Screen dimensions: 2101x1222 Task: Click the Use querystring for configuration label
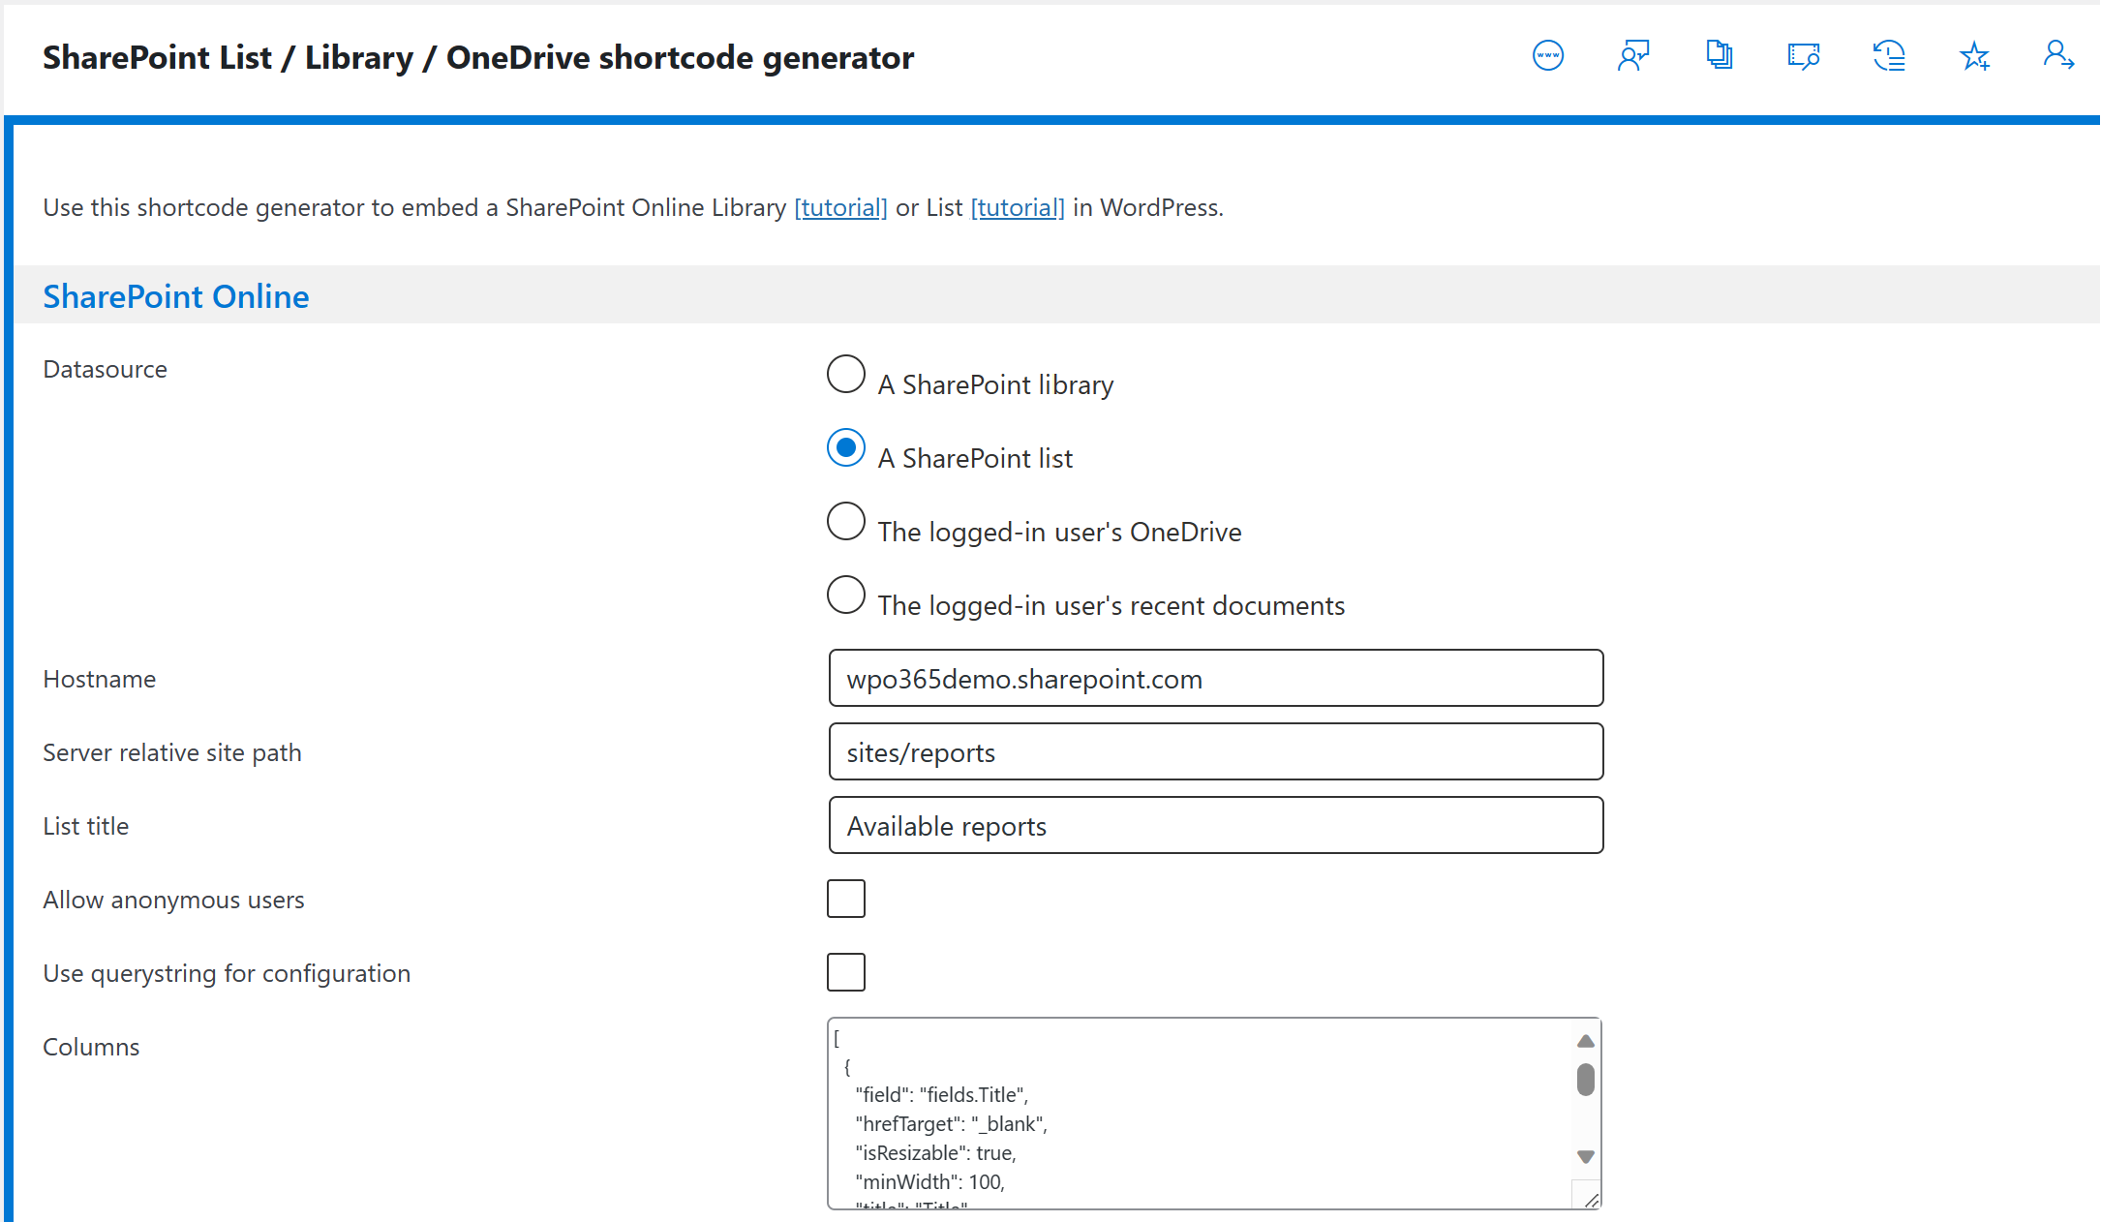pyautogui.click(x=227, y=973)
